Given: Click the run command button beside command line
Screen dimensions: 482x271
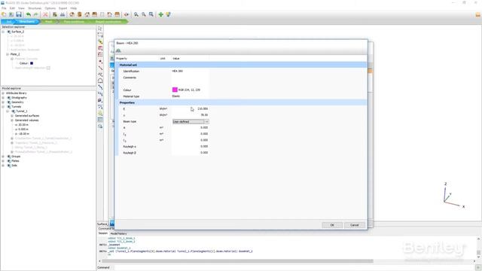Looking at the screenshot, I should click(478, 268).
